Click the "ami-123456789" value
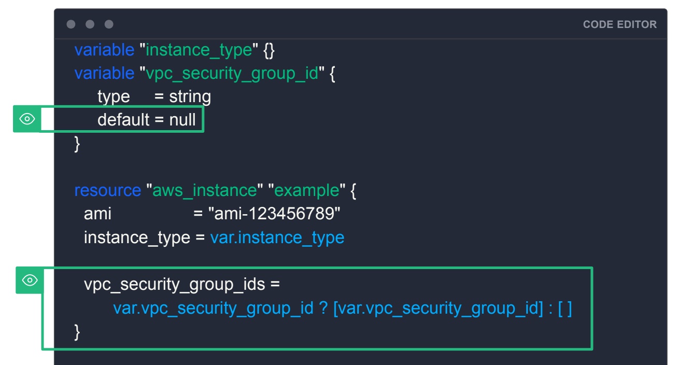 click(x=274, y=214)
